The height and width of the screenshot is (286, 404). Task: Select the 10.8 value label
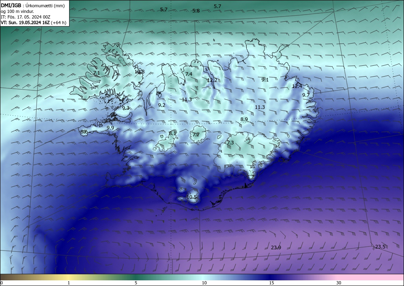pyautogui.click(x=139, y=72)
